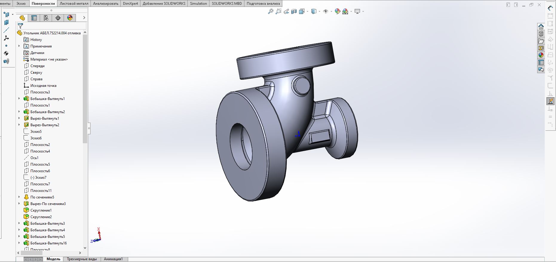Screen dimensions: 556x262
Task: Click the Edit Appearance color ball icon
Action: 337,11
